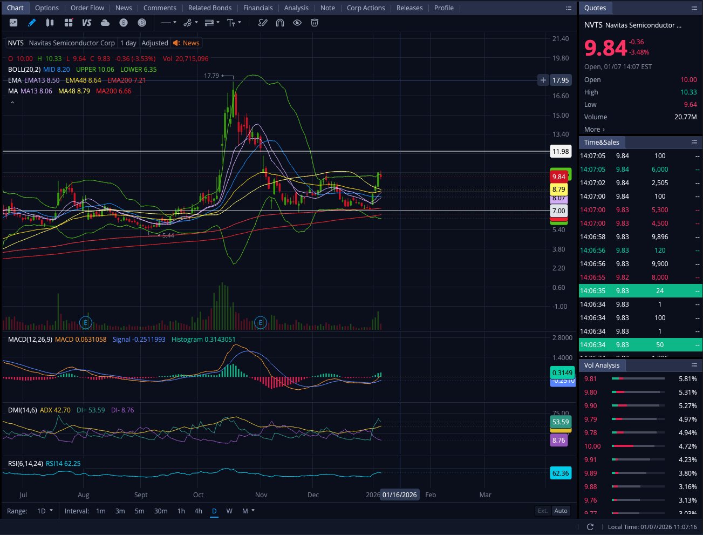Open the Financials tab
The height and width of the screenshot is (535, 703).
tap(258, 8)
